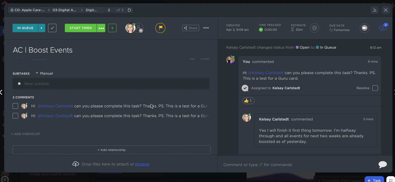Click the billable dollar sign icon
This screenshot has width=395, height=182.
(112, 28)
